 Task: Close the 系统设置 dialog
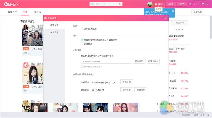click(x=165, y=18)
